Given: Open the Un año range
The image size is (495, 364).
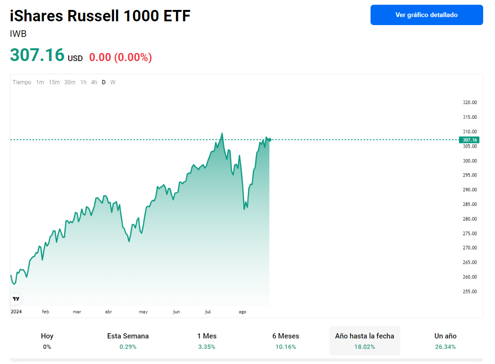Looking at the screenshot, I should tap(445, 341).
